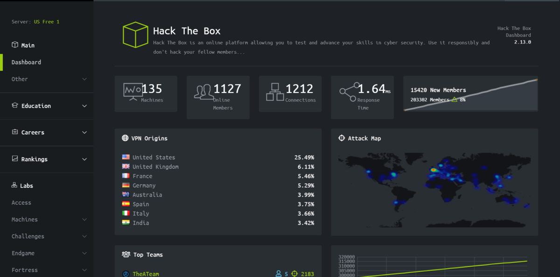This screenshot has width=560, height=277.
Task: Open the Dashboard sidebar item
Action: [x=26, y=62]
